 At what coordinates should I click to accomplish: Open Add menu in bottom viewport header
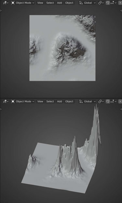pos(60,101)
